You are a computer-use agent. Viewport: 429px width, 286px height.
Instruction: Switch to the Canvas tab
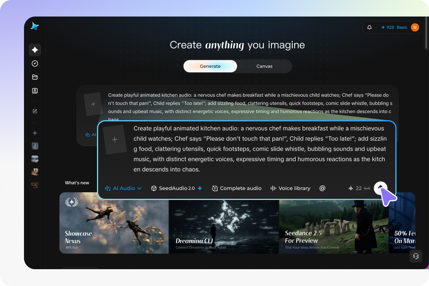(x=264, y=66)
